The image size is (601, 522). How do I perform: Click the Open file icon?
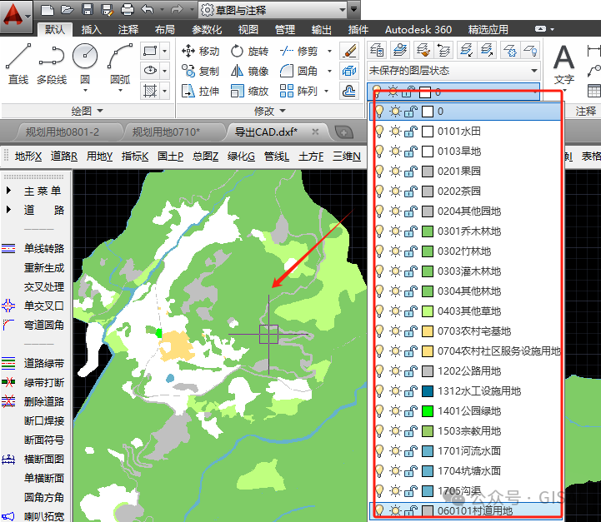(67, 9)
